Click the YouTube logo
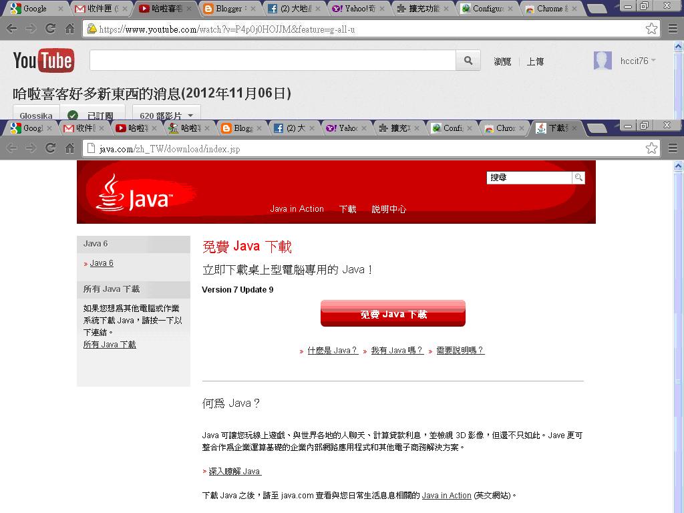Viewport: 684px width, 513px height. [43, 60]
